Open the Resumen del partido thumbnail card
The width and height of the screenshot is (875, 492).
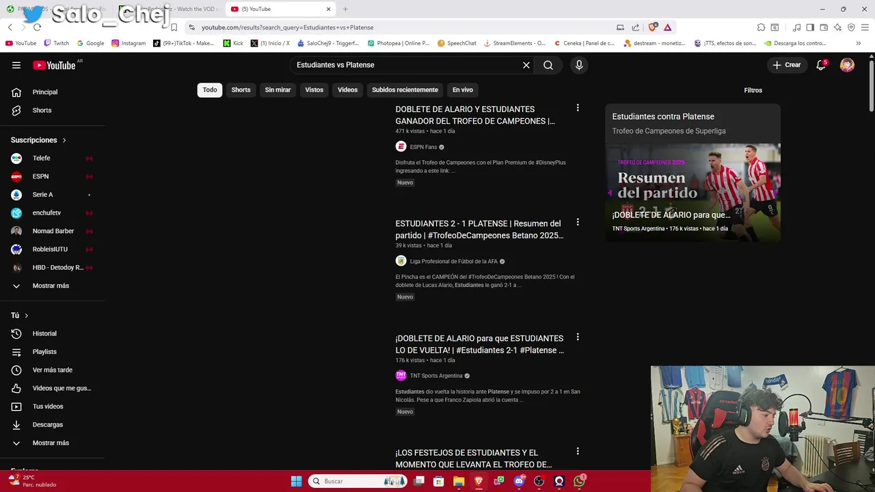point(692,191)
